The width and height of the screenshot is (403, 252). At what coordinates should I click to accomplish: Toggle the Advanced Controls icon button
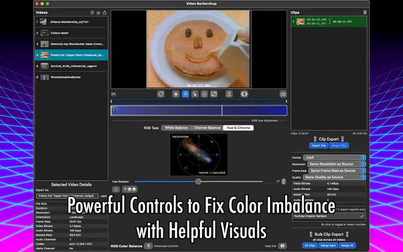point(148,246)
